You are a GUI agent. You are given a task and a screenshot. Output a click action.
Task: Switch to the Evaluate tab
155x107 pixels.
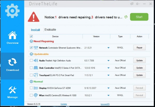pos(50,30)
